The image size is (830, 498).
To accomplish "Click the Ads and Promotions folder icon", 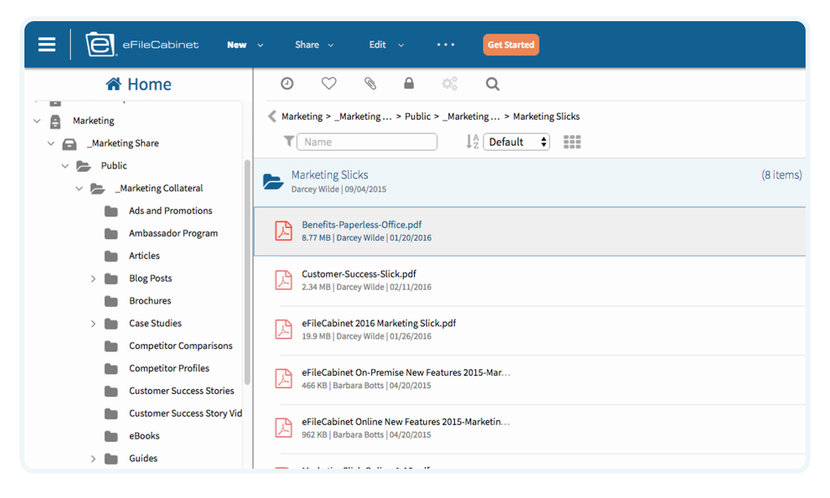I will coord(111,211).
